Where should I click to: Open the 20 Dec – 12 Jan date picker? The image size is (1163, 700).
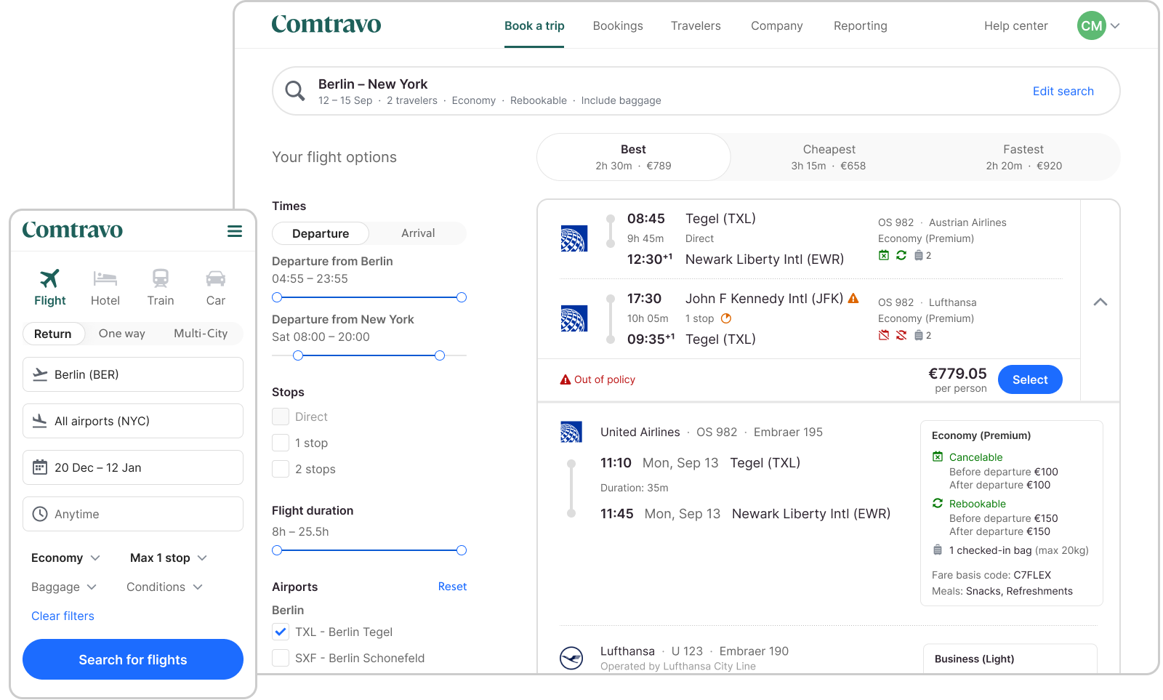click(x=133, y=467)
